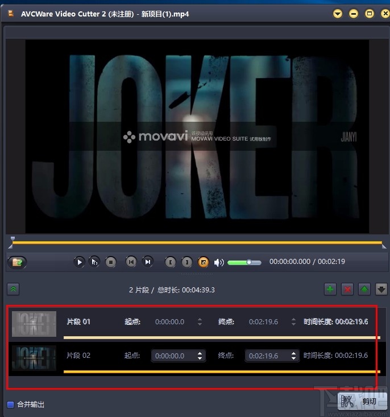The image size is (390, 417).
Task: Play the video
Action: (79, 262)
